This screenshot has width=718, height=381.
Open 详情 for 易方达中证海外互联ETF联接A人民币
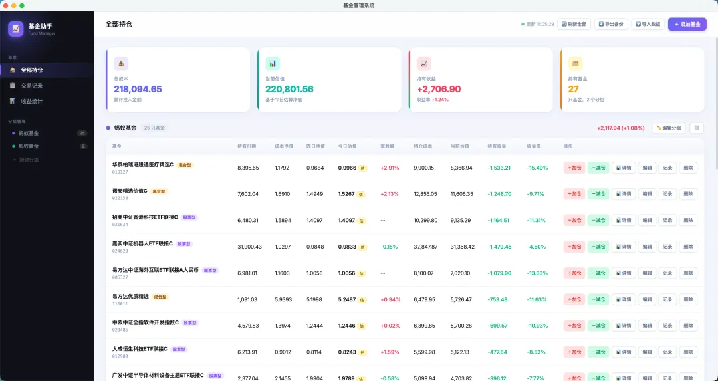coord(623,273)
